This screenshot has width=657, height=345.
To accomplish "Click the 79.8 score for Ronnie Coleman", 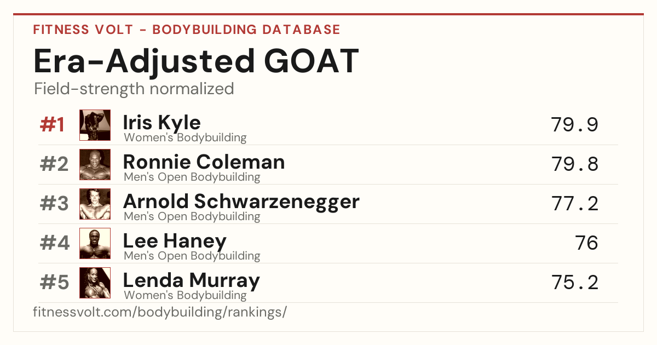I will click(575, 164).
